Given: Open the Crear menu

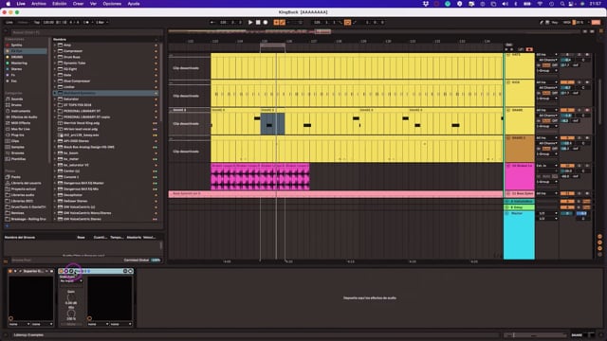Looking at the screenshot, I should [78, 4].
